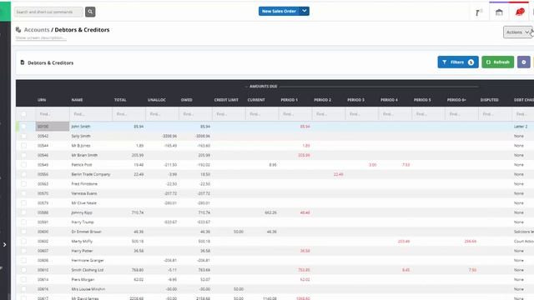The width and height of the screenshot is (534, 300).
Task: Sort by the PERIOD 4 column header
Action: tap(390, 100)
